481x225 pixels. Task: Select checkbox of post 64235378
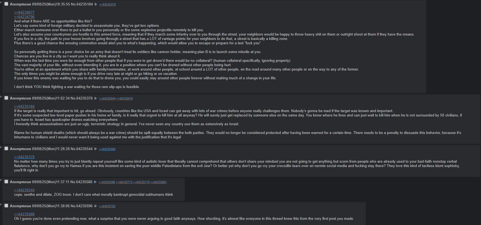point(6,98)
